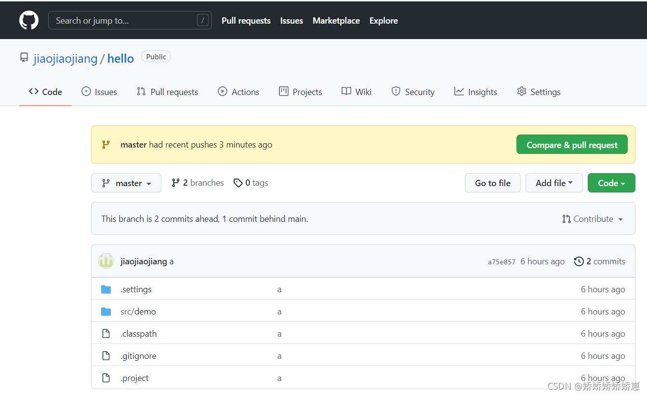Click the Wiki book icon
Screen dimensions: 647x395
(x=346, y=91)
